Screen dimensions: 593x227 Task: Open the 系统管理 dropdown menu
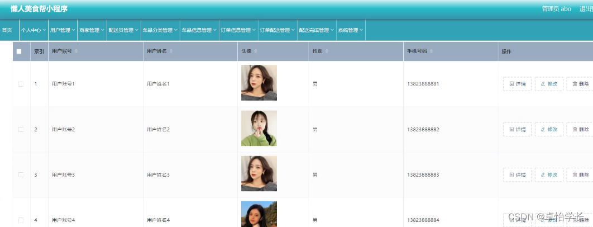tap(351, 30)
